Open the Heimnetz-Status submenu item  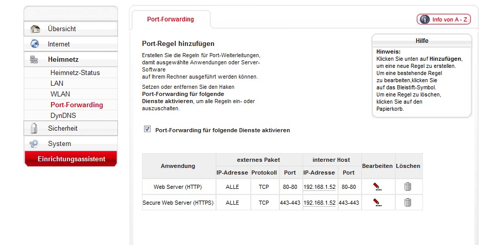pyautogui.click(x=75, y=72)
